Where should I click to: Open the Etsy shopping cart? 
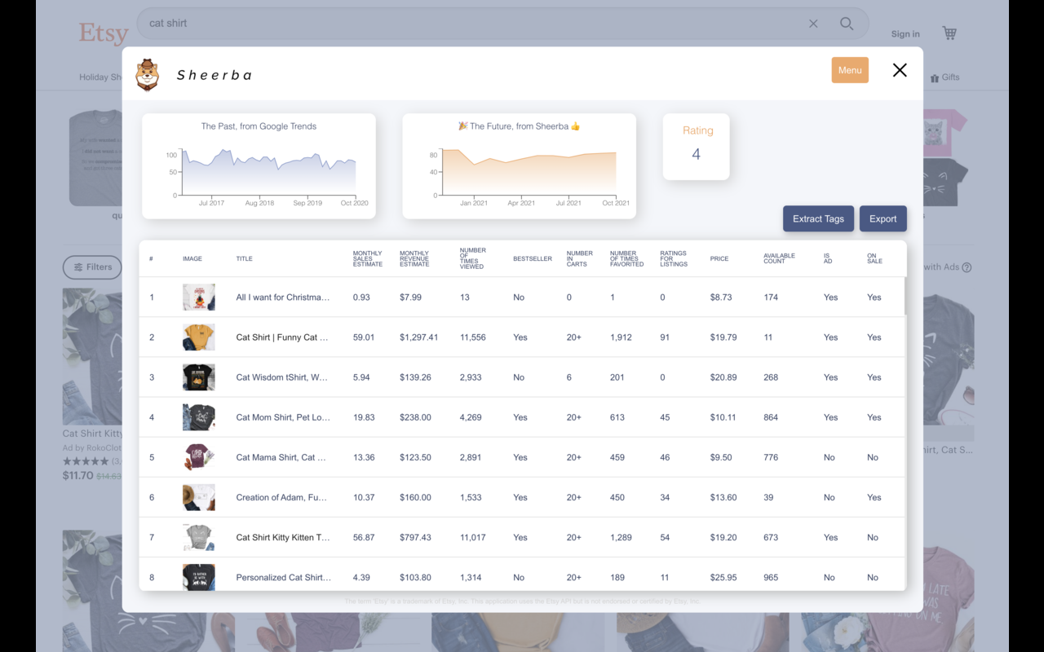pos(949,33)
